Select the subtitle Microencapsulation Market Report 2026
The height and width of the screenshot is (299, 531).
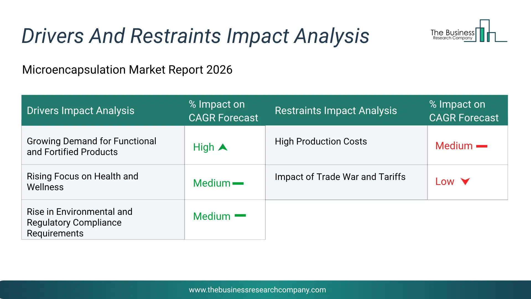pyautogui.click(x=127, y=70)
